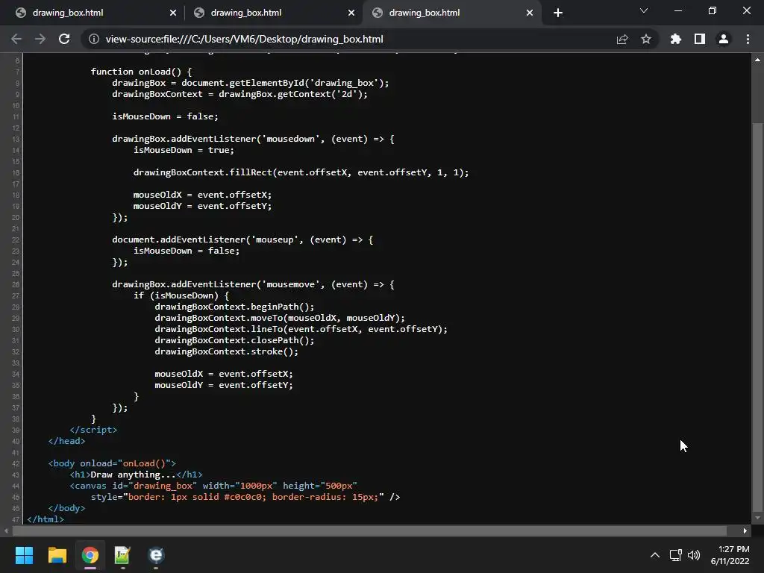
Task: Click the fillRect code line
Action: tap(301, 172)
